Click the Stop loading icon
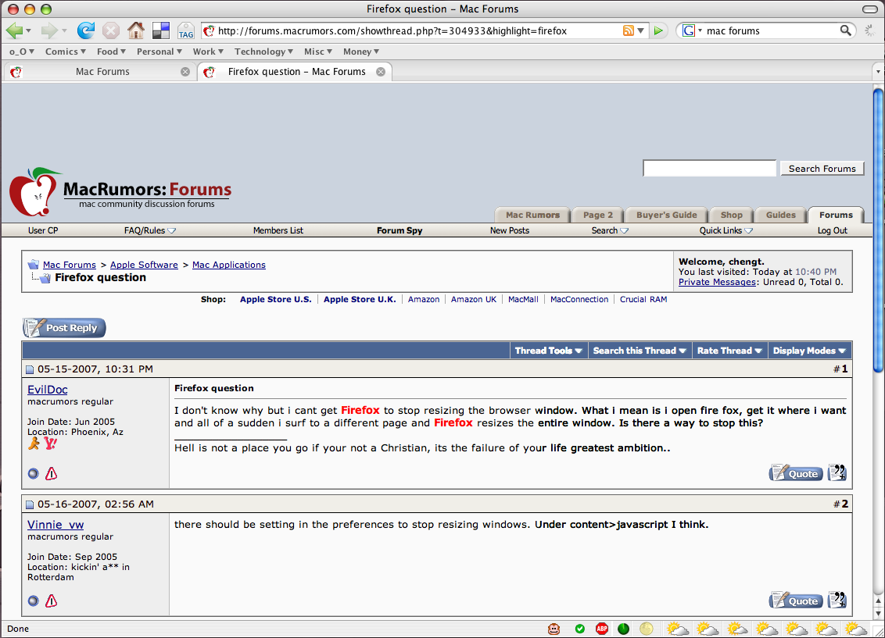Image resolution: width=885 pixels, height=638 pixels. [x=111, y=30]
